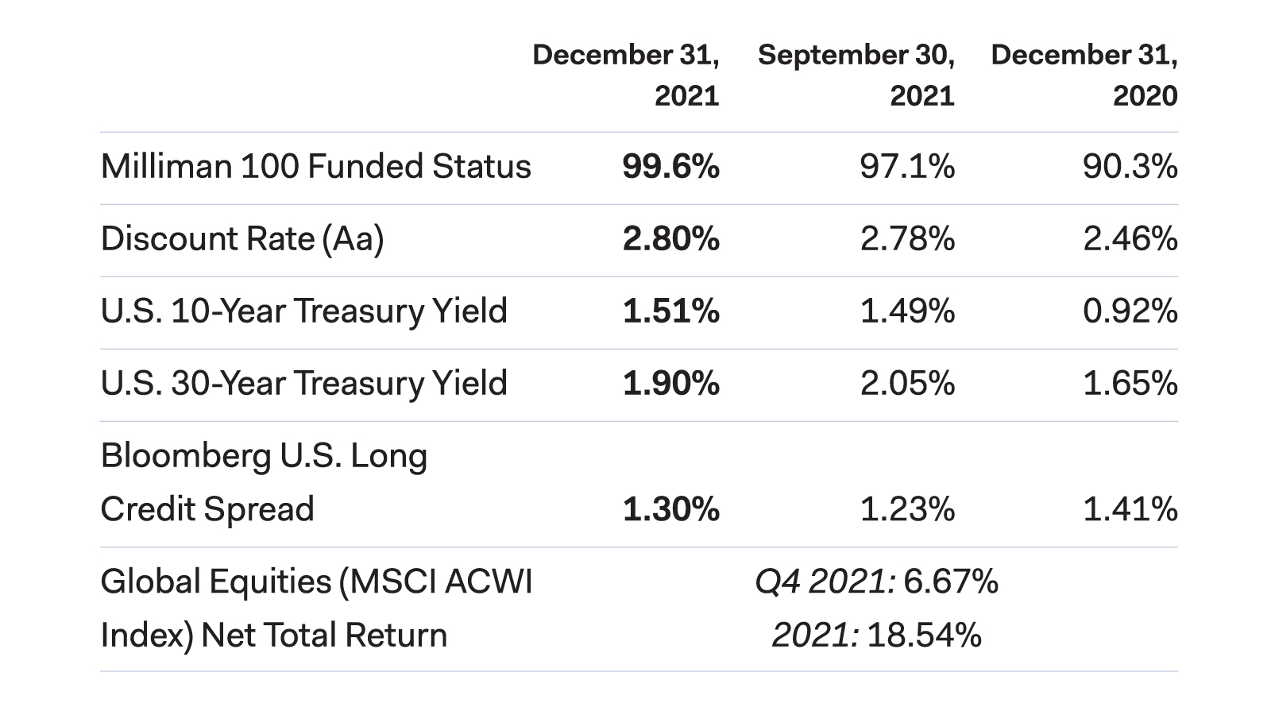Select the 1.30% credit spread value

pyautogui.click(x=670, y=509)
